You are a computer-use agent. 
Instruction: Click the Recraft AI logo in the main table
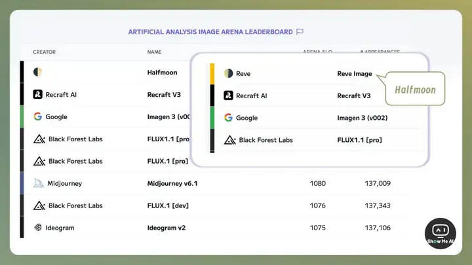click(x=38, y=94)
